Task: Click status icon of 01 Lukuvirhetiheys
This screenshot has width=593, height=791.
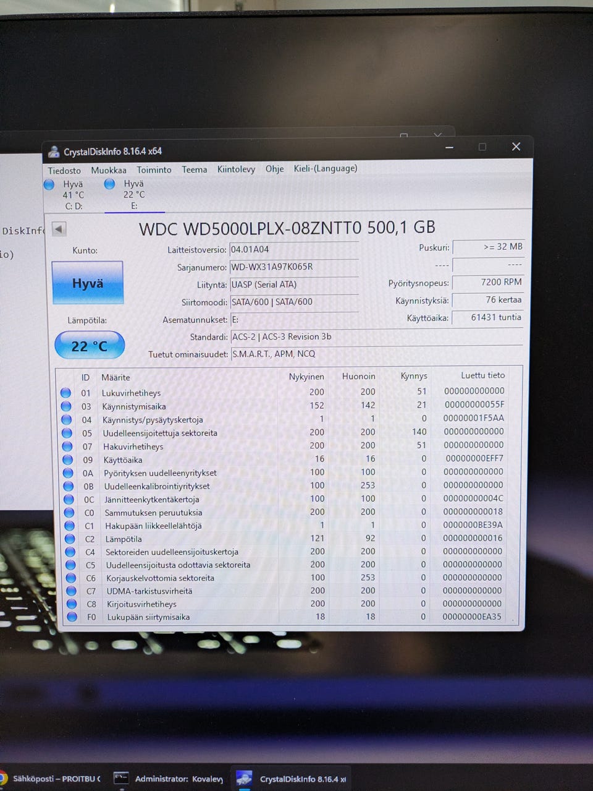Action: pos(65,393)
